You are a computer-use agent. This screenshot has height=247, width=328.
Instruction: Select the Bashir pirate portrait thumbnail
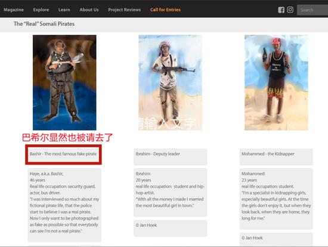[x=64, y=82]
